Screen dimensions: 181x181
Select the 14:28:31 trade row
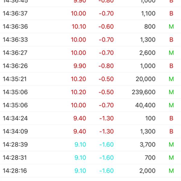[x=91, y=157]
